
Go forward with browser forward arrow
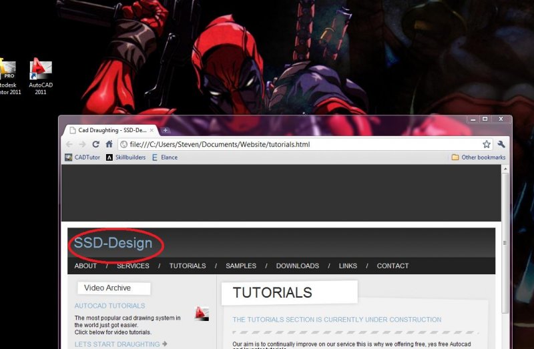tap(82, 144)
